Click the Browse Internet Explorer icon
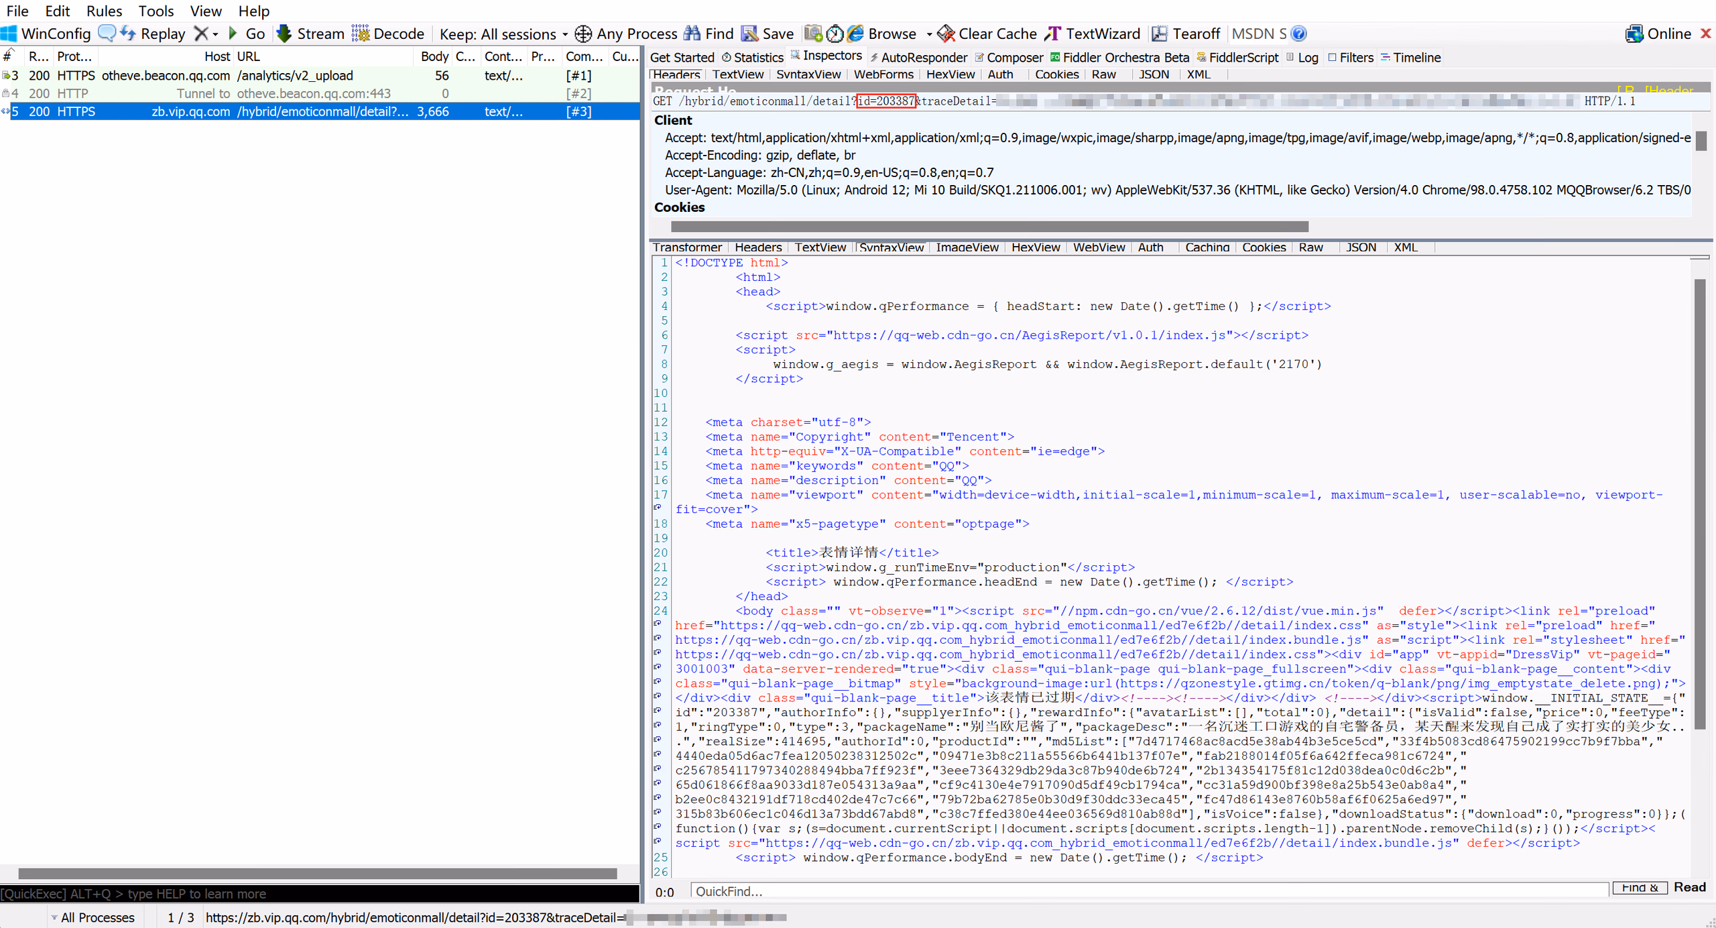1716x928 pixels. point(855,34)
